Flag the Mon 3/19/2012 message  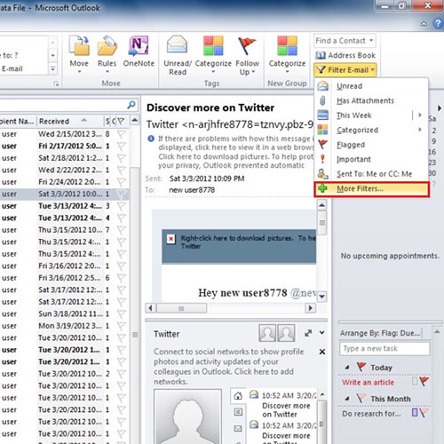pos(121,326)
